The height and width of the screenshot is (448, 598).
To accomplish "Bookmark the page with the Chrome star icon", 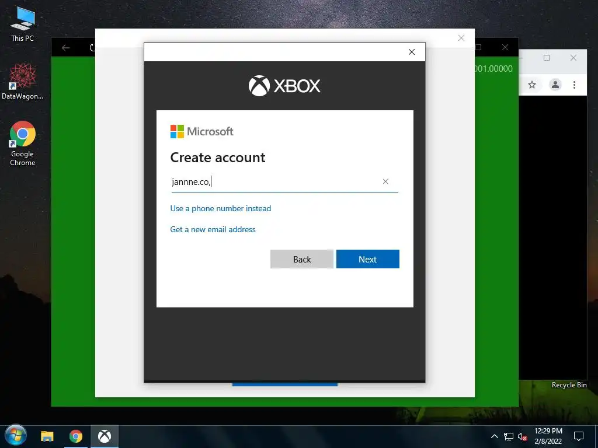I will pyautogui.click(x=532, y=85).
